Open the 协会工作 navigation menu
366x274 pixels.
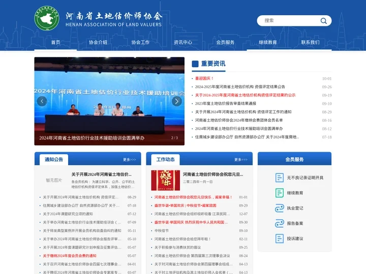(140, 42)
